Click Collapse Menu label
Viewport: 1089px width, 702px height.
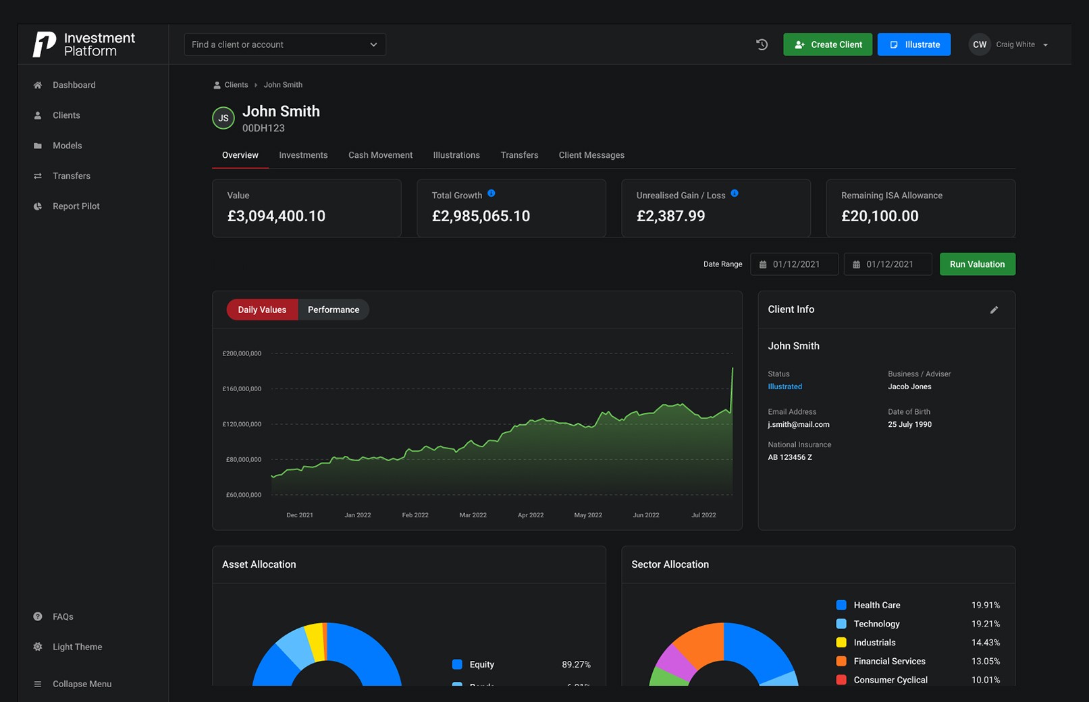(82, 684)
